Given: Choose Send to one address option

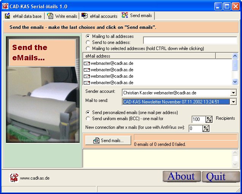Looking at the screenshot, I should [x=88, y=42].
